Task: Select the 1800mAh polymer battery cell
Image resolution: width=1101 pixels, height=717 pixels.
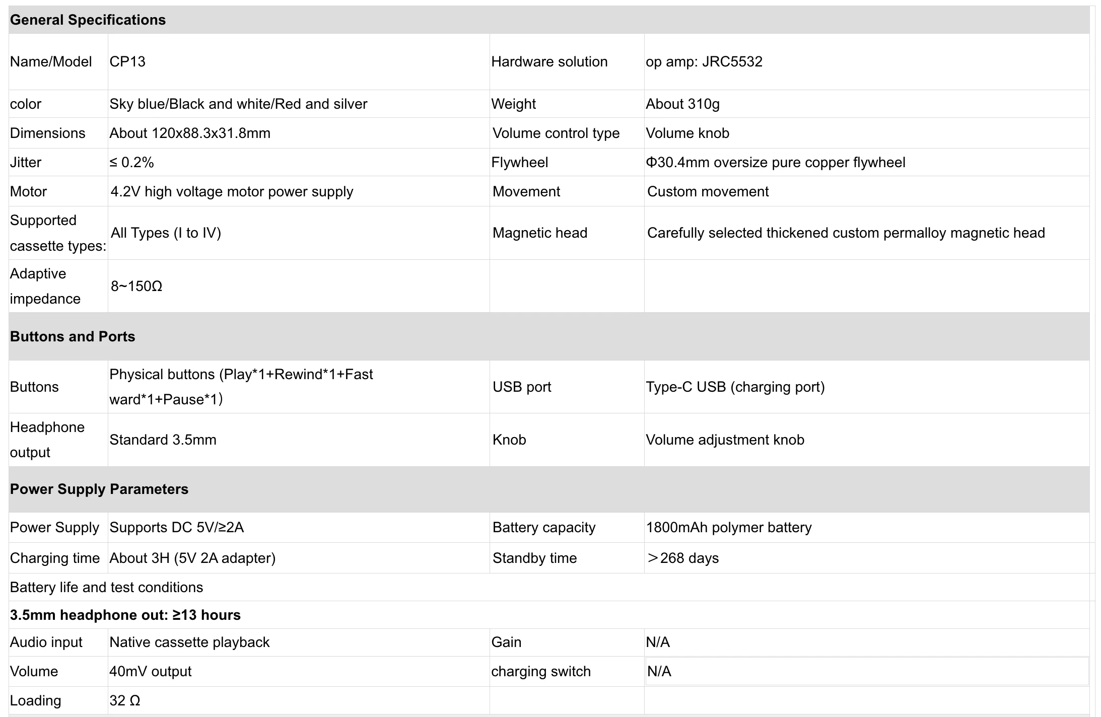Action: (x=866, y=527)
